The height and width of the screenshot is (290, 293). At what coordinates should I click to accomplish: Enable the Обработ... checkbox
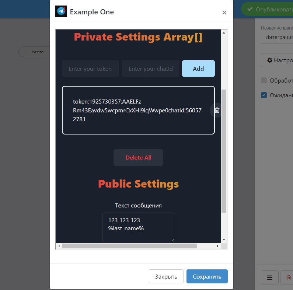264,80
